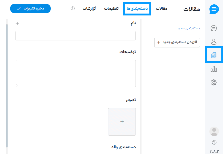223x154 pixels.
Task: Click the افزودن دسته‌بندی جدید button
Action: [177, 42]
